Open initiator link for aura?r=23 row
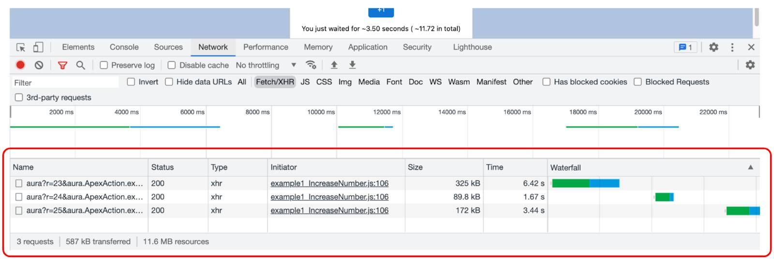The image size is (774, 259). (329, 183)
